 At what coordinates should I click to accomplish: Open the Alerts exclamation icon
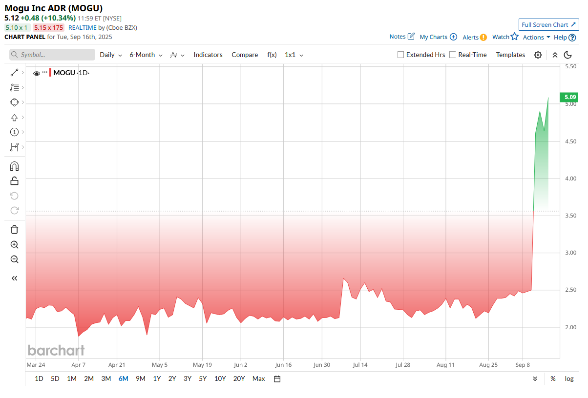tap(483, 37)
